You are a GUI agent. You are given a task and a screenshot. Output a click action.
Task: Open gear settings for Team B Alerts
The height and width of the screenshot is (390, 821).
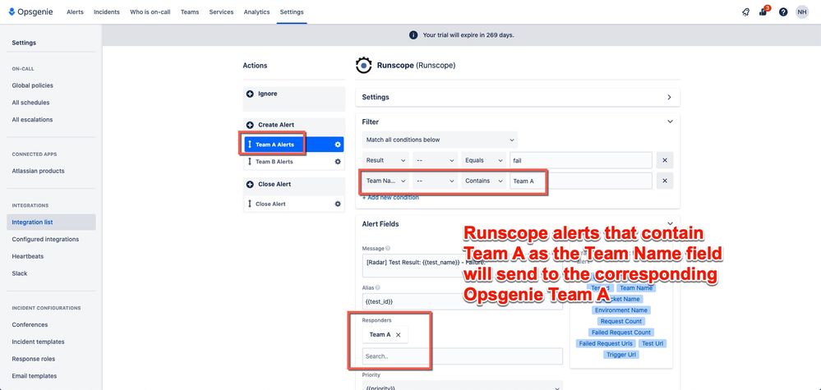point(338,162)
